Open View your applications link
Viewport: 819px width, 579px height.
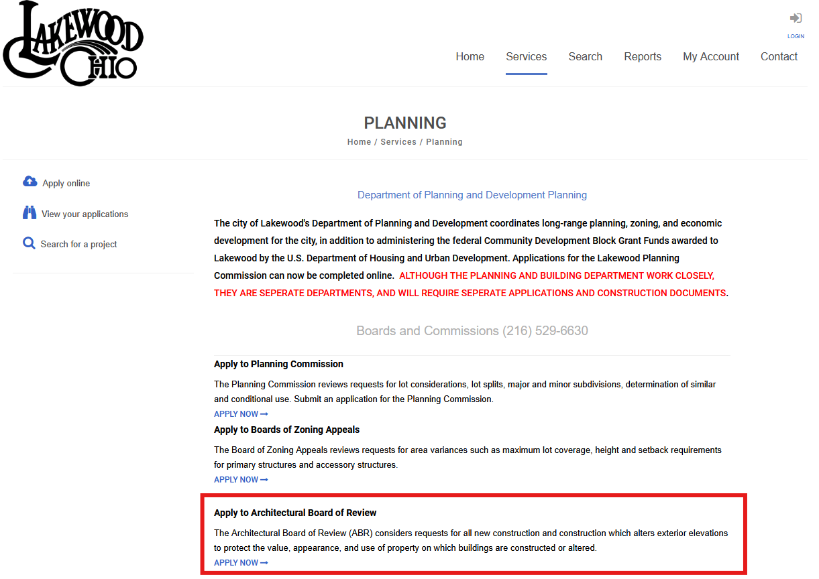pyautogui.click(x=85, y=214)
